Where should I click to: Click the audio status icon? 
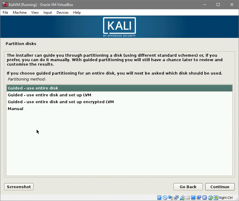click(x=170, y=198)
